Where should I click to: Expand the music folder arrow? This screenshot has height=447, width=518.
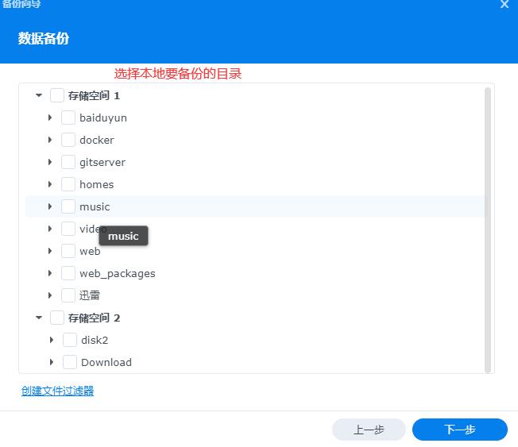50,206
